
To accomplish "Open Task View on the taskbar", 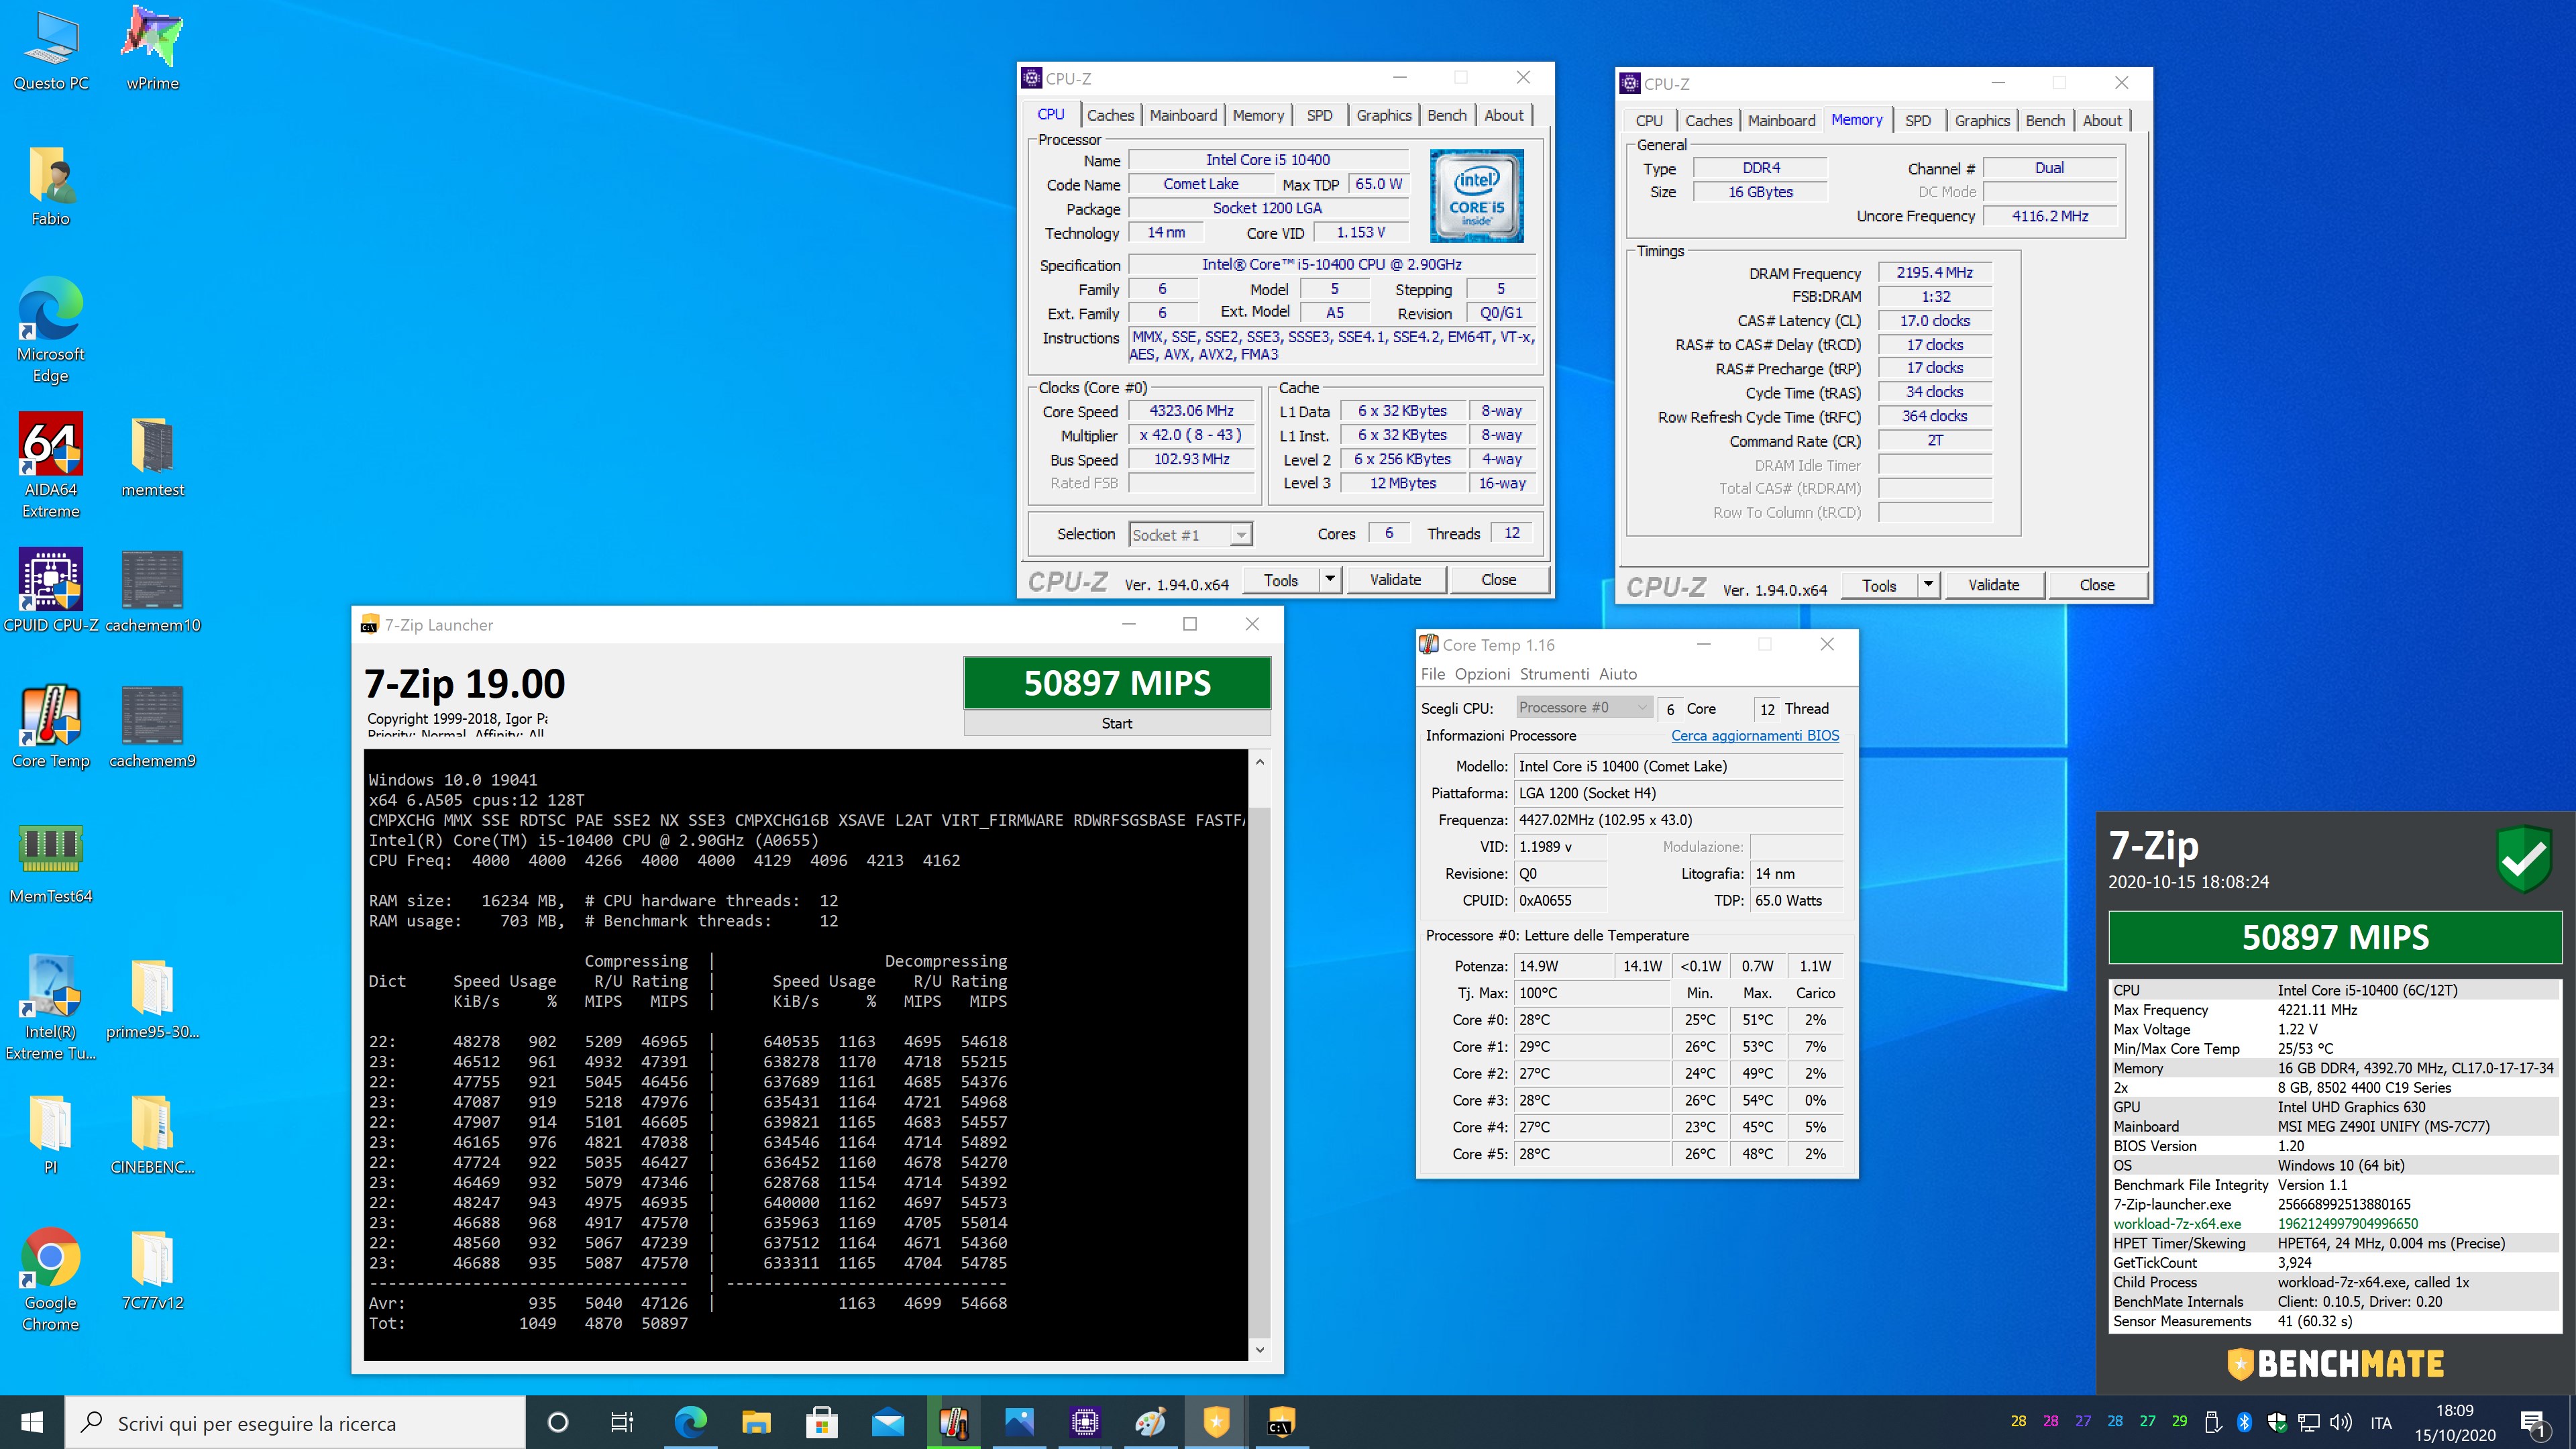I will point(622,1422).
